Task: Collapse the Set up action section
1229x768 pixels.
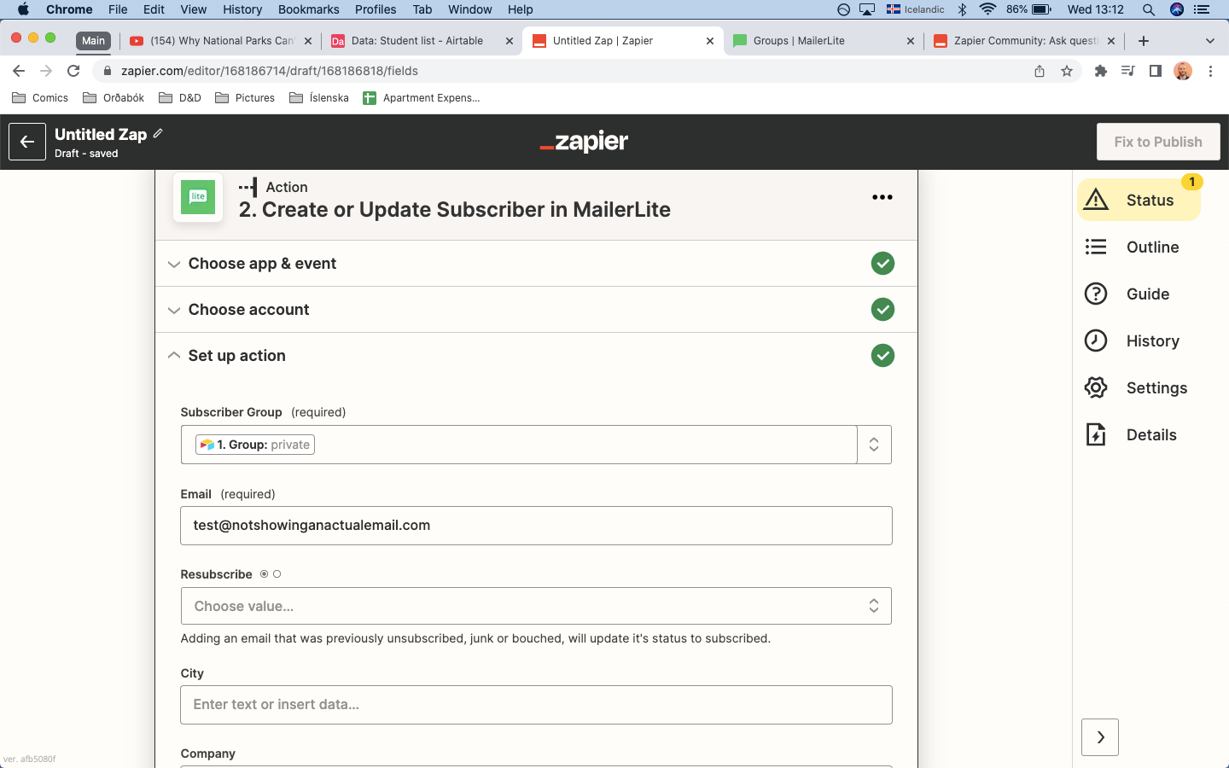Action: coord(536,356)
